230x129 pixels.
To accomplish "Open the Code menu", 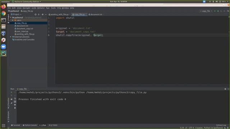I will (x=34, y=8).
